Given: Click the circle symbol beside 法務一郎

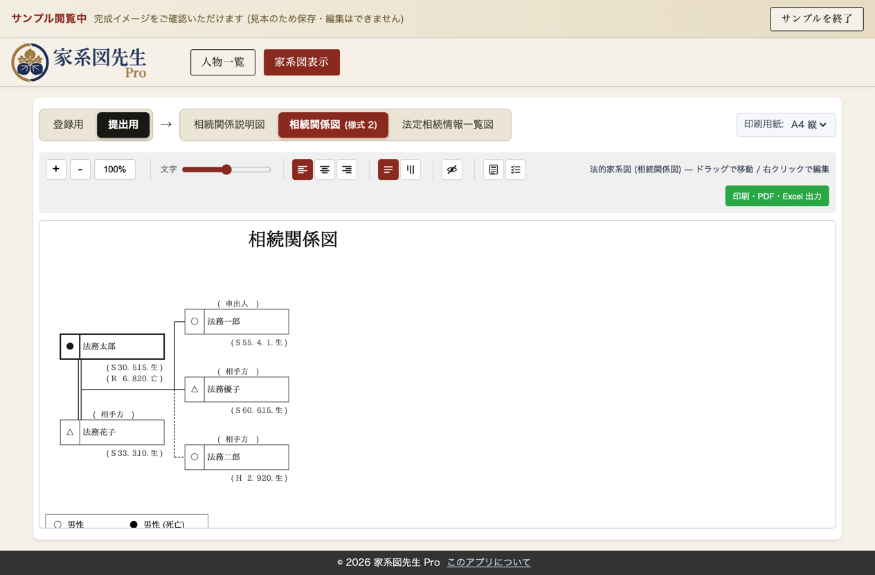Looking at the screenshot, I should point(195,321).
